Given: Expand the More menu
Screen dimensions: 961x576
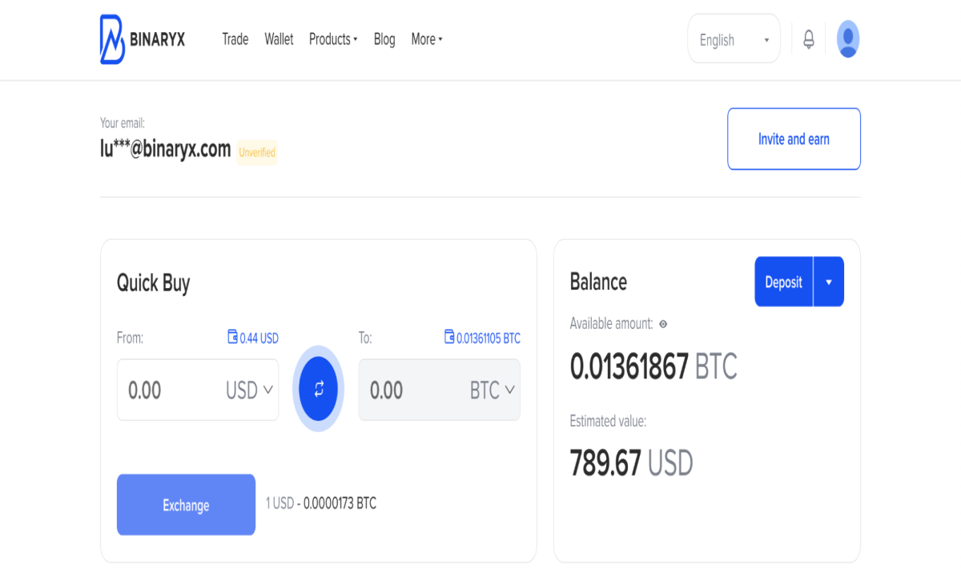Looking at the screenshot, I should point(427,39).
